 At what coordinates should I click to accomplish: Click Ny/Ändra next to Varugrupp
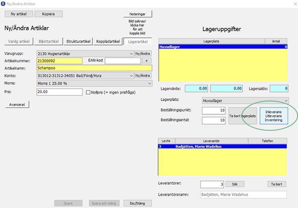[x=143, y=54]
